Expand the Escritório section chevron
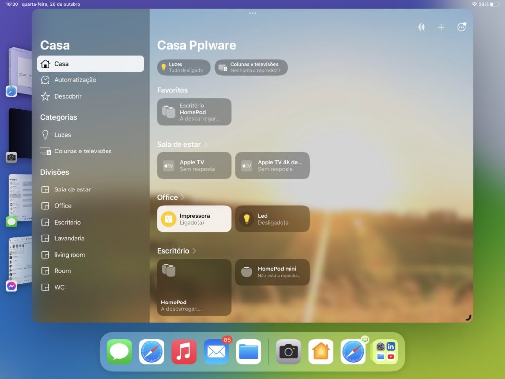 [x=194, y=250]
